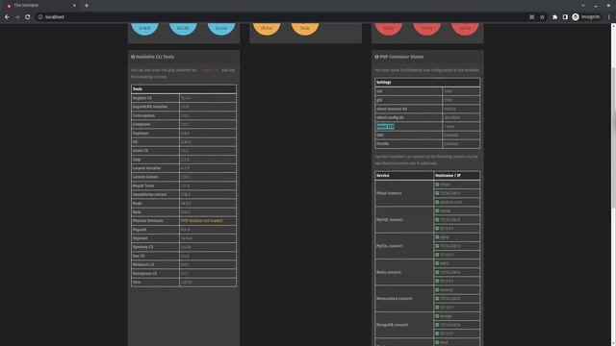Click the Settings table header
The image size is (616, 346).
[427, 83]
